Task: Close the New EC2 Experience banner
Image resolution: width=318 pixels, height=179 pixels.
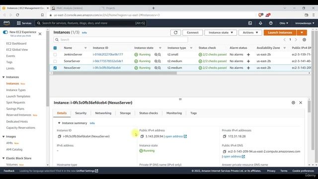Action: click(40, 34)
